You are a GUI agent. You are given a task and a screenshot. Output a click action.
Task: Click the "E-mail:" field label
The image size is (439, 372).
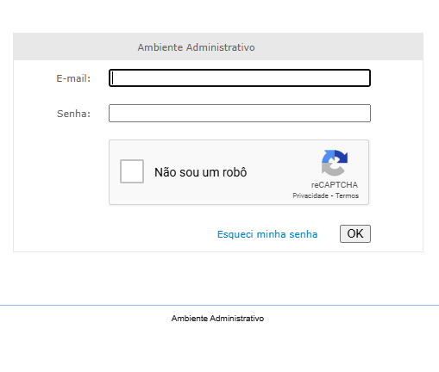coord(73,78)
